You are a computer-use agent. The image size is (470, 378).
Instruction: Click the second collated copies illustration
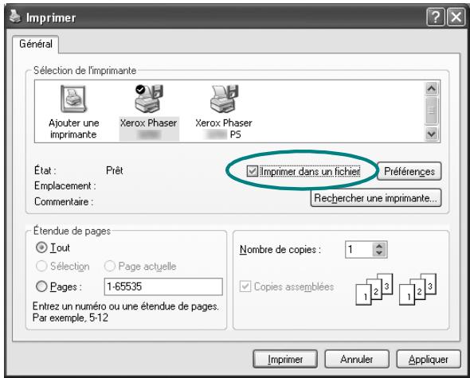pyautogui.click(x=417, y=290)
